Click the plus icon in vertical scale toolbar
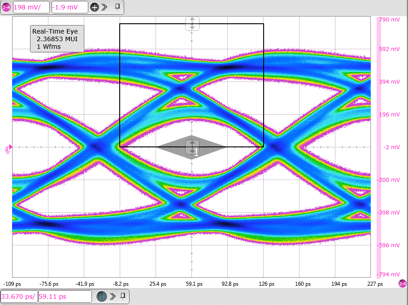 tap(95, 7)
